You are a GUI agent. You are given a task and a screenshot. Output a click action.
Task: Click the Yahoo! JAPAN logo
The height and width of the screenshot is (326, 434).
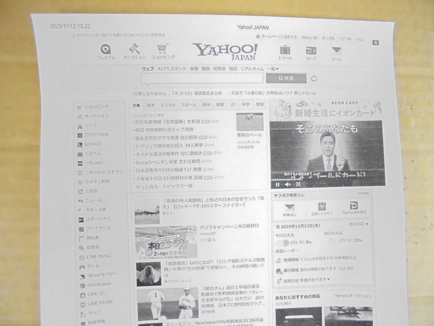click(226, 51)
